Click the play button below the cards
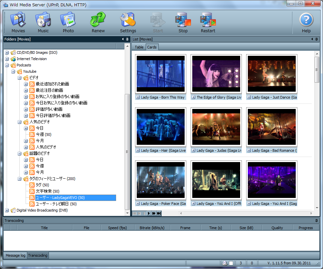323x269 pixels. click(x=149, y=213)
